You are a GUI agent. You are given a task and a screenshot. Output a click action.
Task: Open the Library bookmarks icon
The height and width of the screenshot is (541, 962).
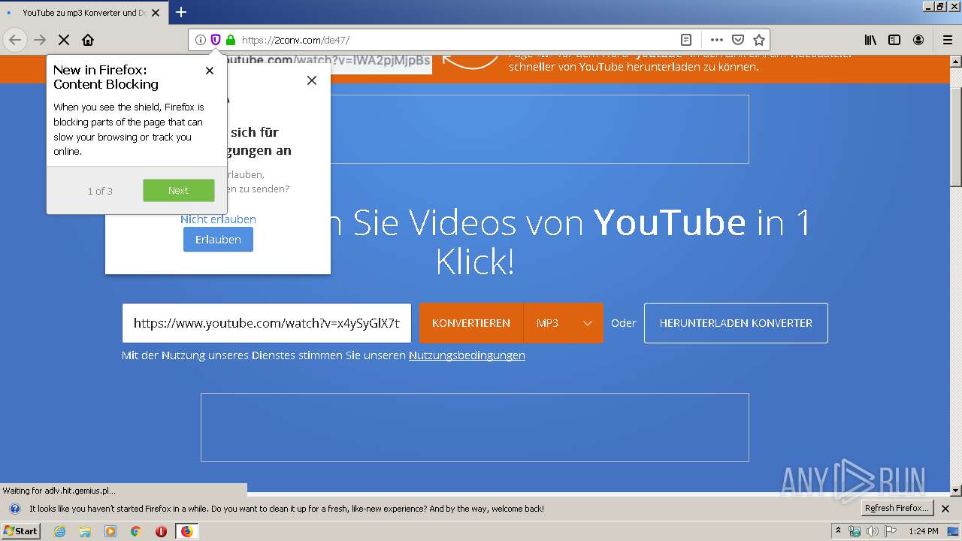tap(870, 40)
